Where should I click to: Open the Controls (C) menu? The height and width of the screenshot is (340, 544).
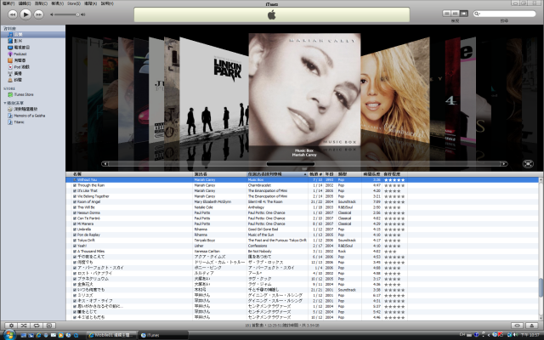[41, 3]
